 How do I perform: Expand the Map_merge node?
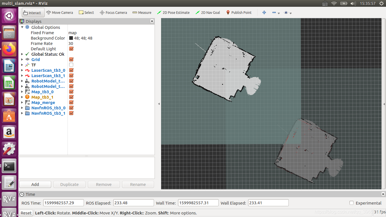22,102
